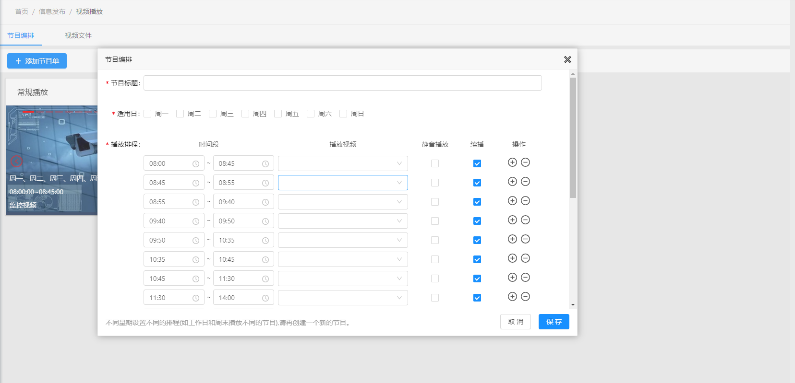Click clock icon in 11:30 start time

tap(196, 298)
